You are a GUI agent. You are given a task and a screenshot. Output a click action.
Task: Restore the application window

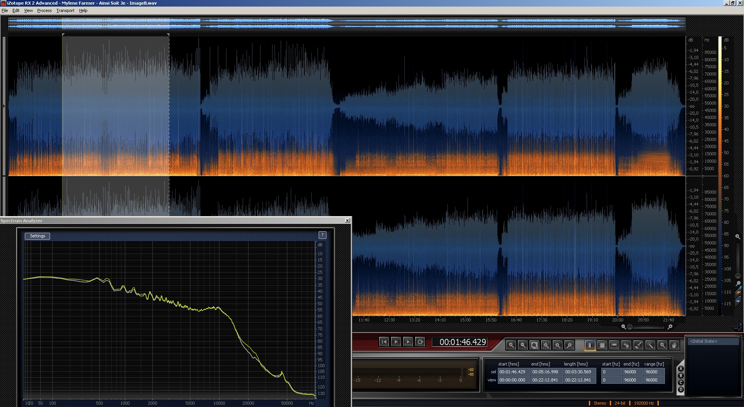click(732, 3)
